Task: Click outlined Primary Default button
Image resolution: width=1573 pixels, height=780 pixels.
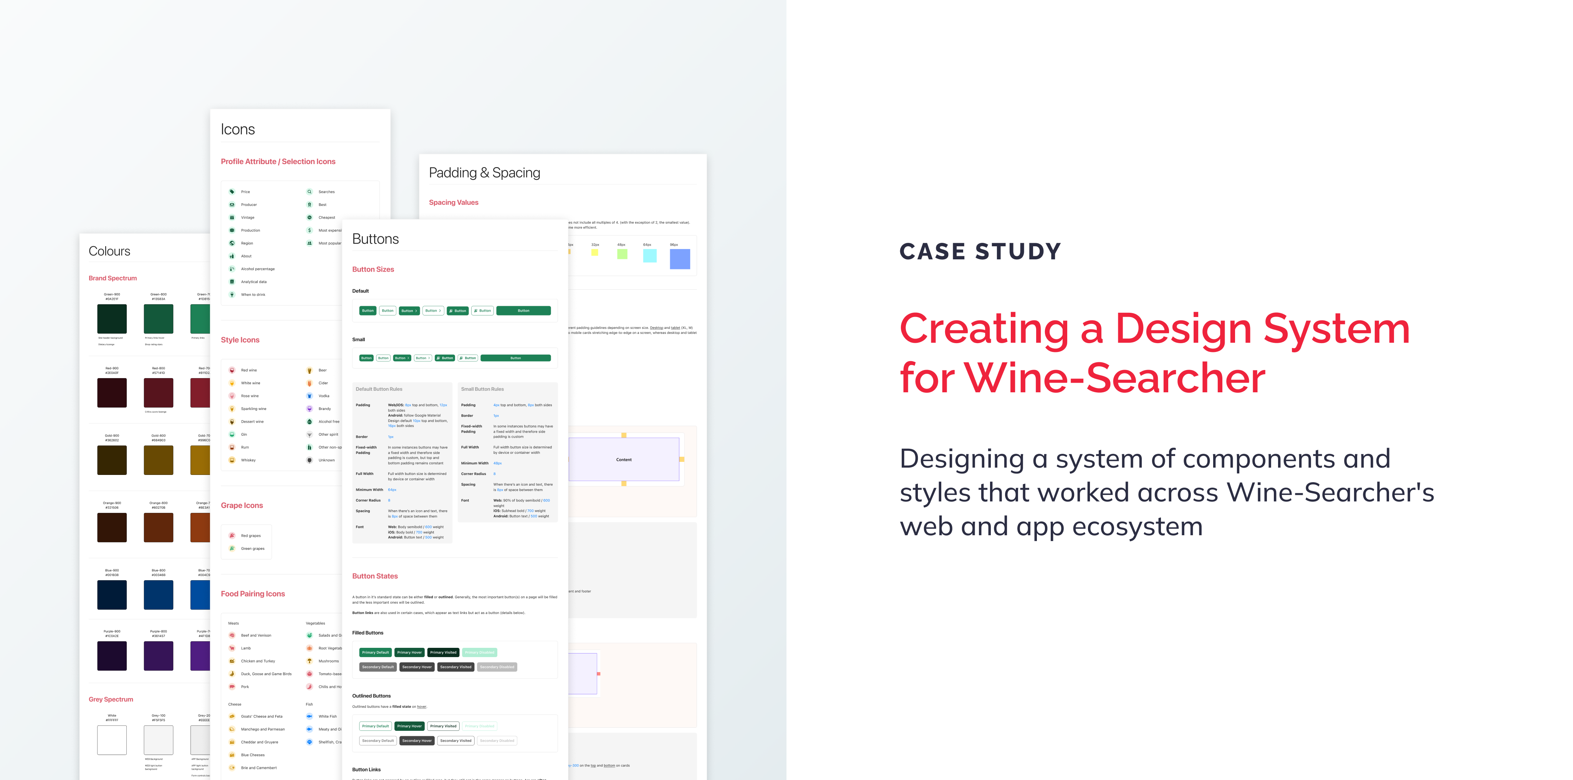Action: [375, 726]
